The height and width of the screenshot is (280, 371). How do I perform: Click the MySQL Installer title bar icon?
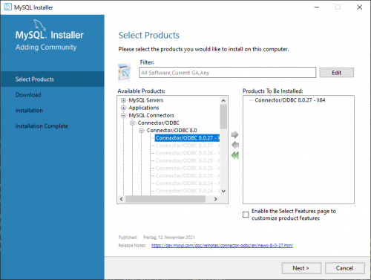pyautogui.click(x=8, y=7)
